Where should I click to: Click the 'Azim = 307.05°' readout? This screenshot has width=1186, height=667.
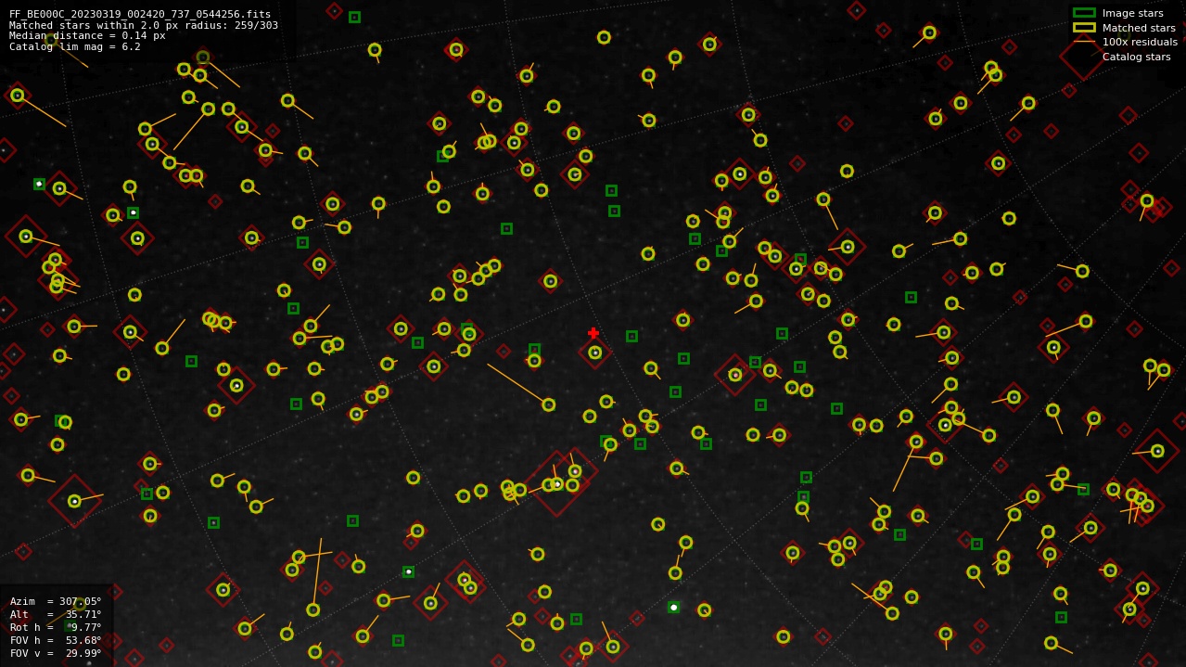56,601
